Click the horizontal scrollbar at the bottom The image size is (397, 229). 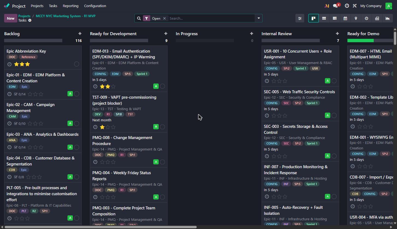pos(101,227)
